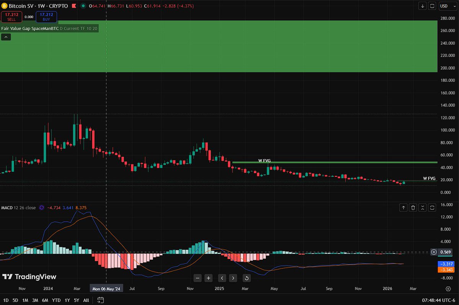Screen dimensions: 459x305
Task: Click the Bitcoin SV coin logo icon
Action: click(4, 6)
